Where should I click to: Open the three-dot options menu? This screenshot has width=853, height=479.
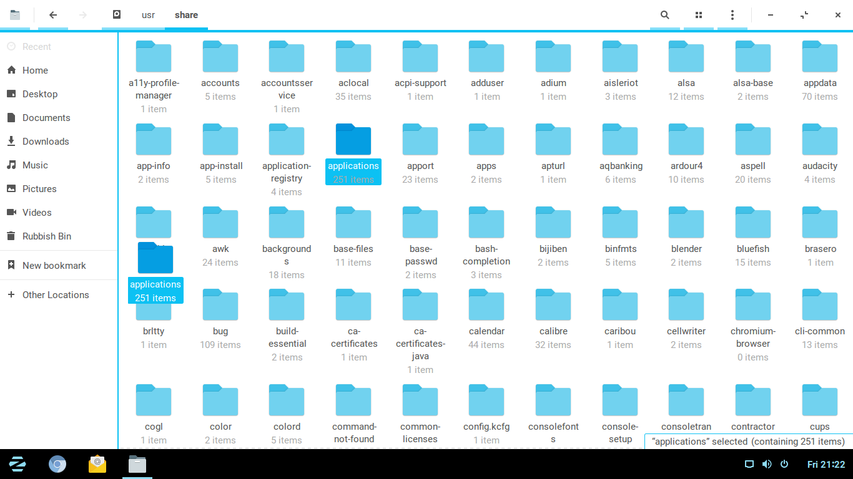pos(732,15)
